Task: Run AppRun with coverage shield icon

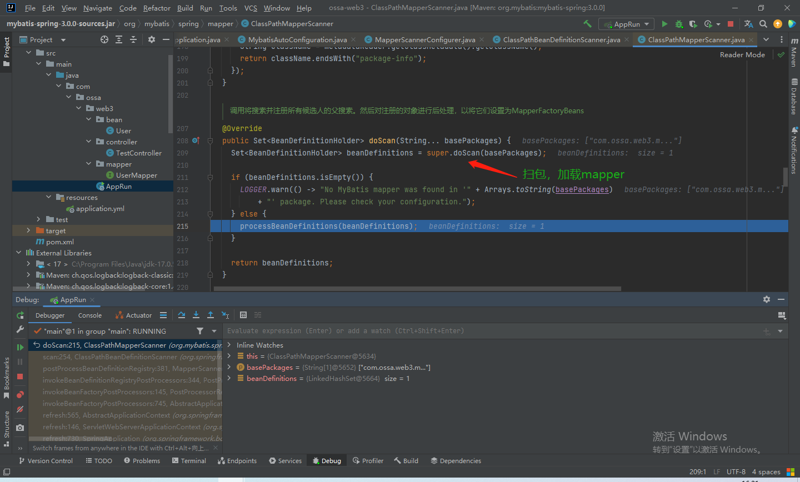Action: (693, 24)
